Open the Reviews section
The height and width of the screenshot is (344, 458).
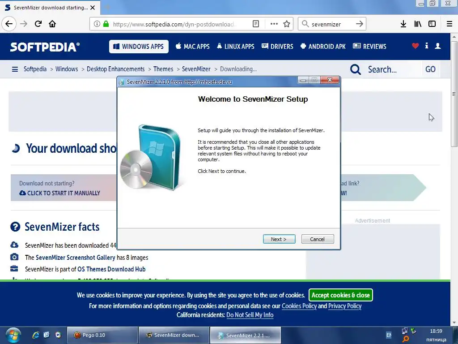click(x=369, y=47)
